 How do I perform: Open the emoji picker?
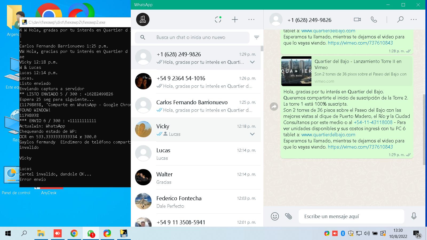click(275, 216)
